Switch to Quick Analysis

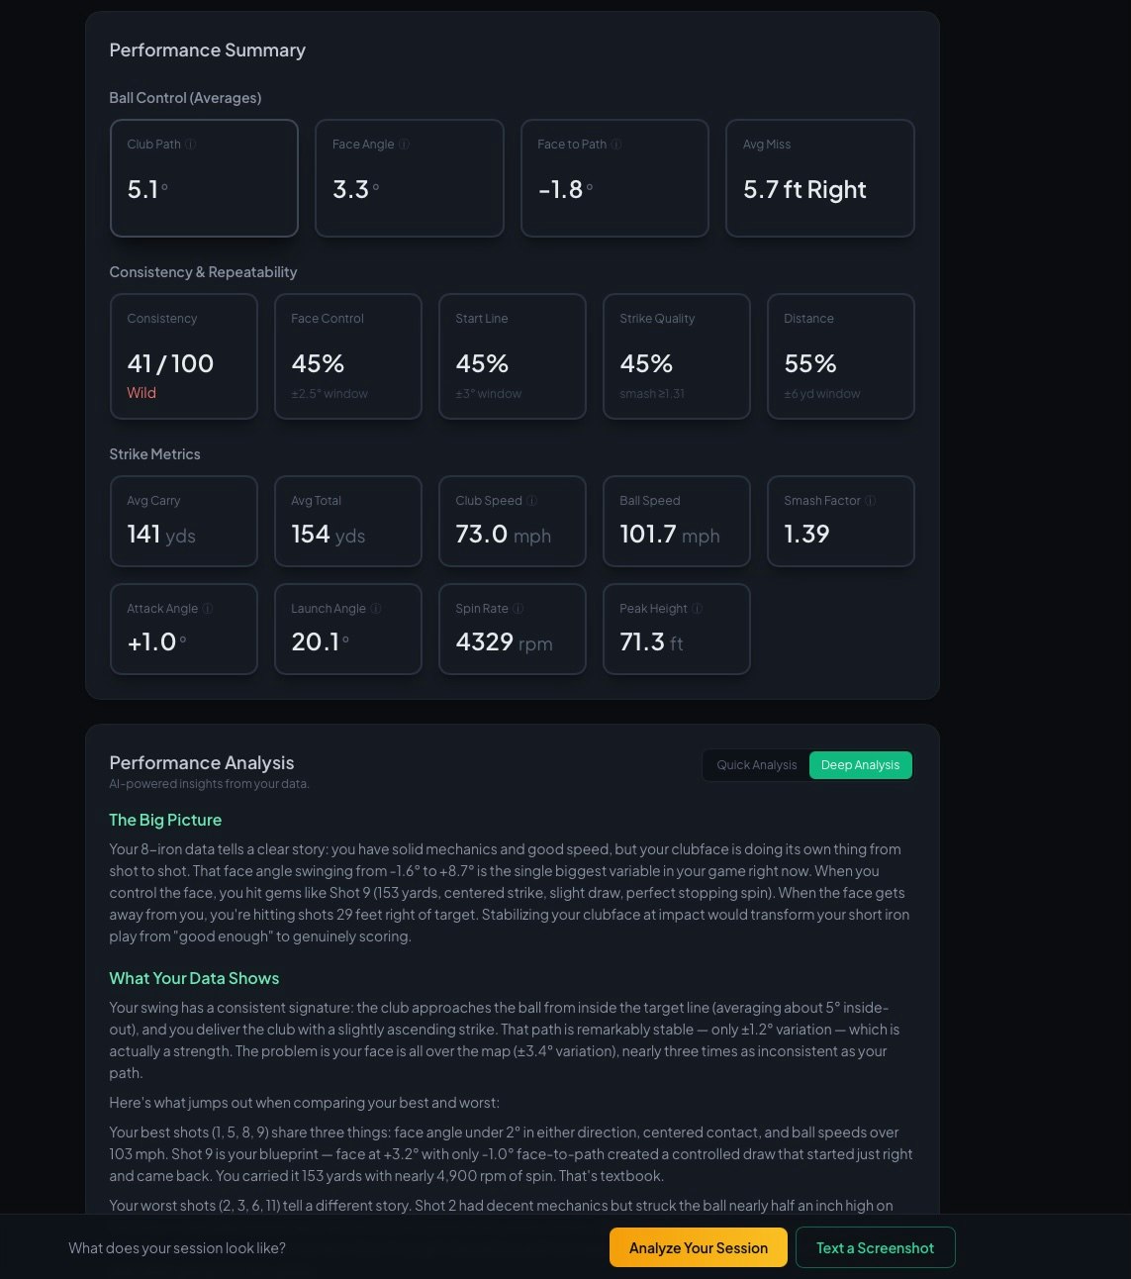(756, 765)
